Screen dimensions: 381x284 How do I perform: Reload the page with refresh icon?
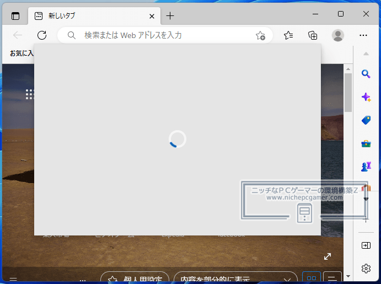click(42, 35)
